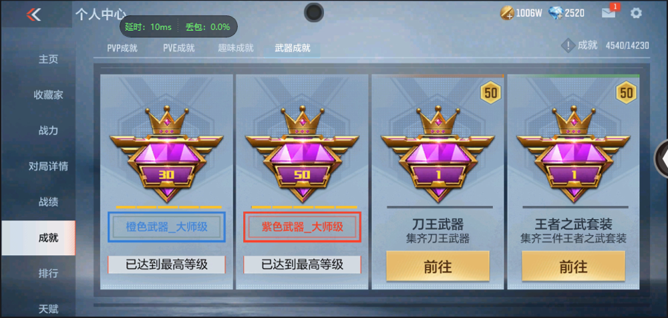
Task: Click the achievement info exclamation icon
Action: click(x=568, y=45)
